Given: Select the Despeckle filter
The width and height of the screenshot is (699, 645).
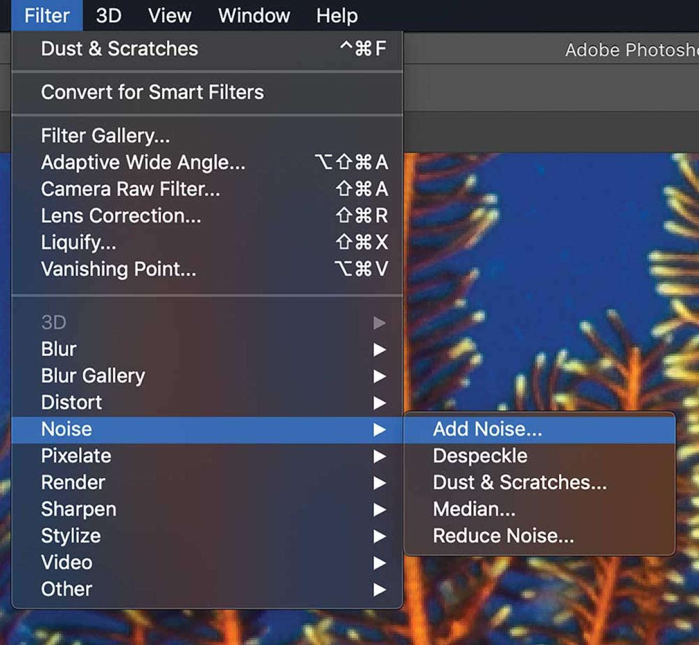Looking at the screenshot, I should click(x=480, y=456).
